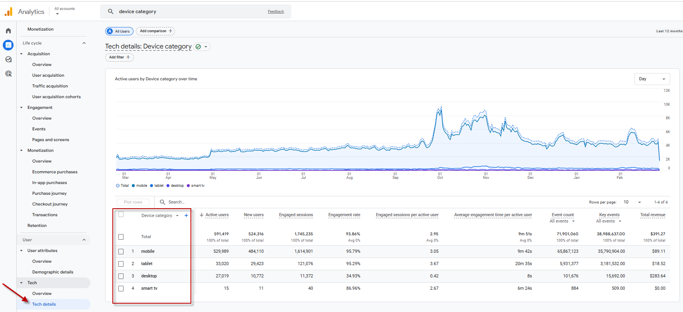683x312 pixels.
Task: Check the Total row checkbox
Action: point(121,237)
